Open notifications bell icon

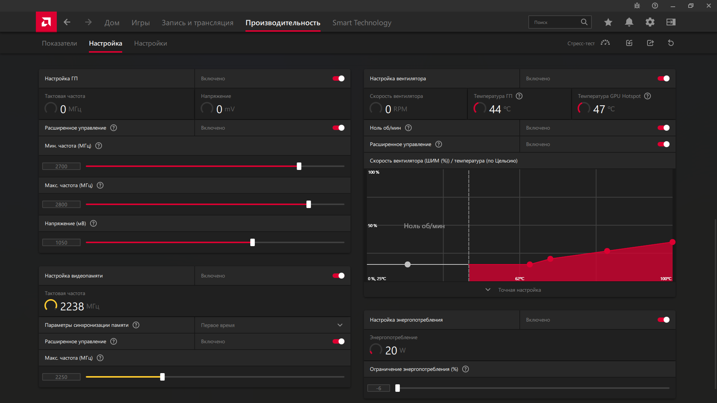pyautogui.click(x=629, y=22)
